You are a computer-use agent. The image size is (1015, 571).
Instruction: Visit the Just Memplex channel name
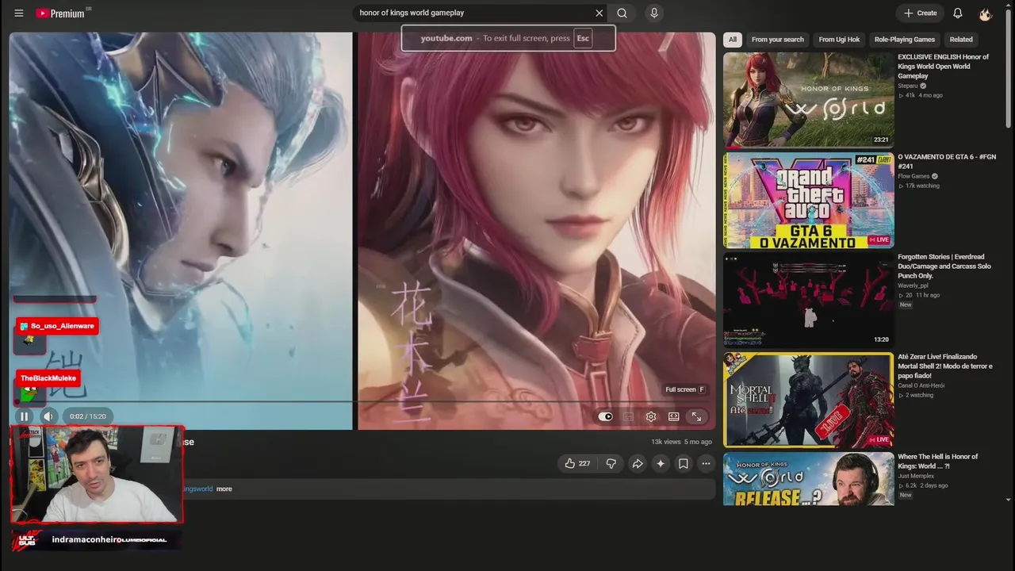[x=916, y=476]
